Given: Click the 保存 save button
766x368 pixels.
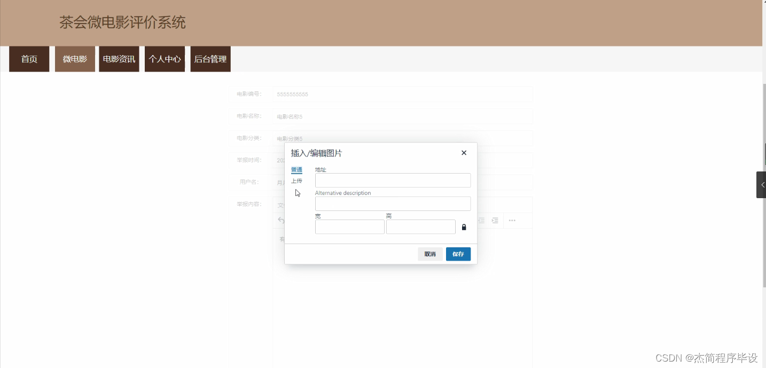Looking at the screenshot, I should (458, 254).
